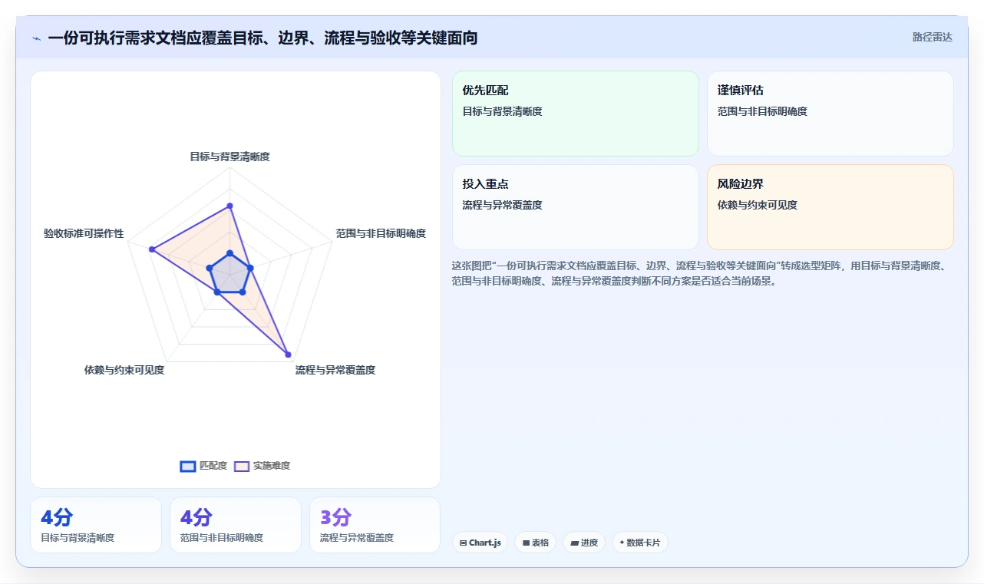Screen dimensions: 984x584
Task: Open the 风险边界 card
Action: (x=830, y=207)
